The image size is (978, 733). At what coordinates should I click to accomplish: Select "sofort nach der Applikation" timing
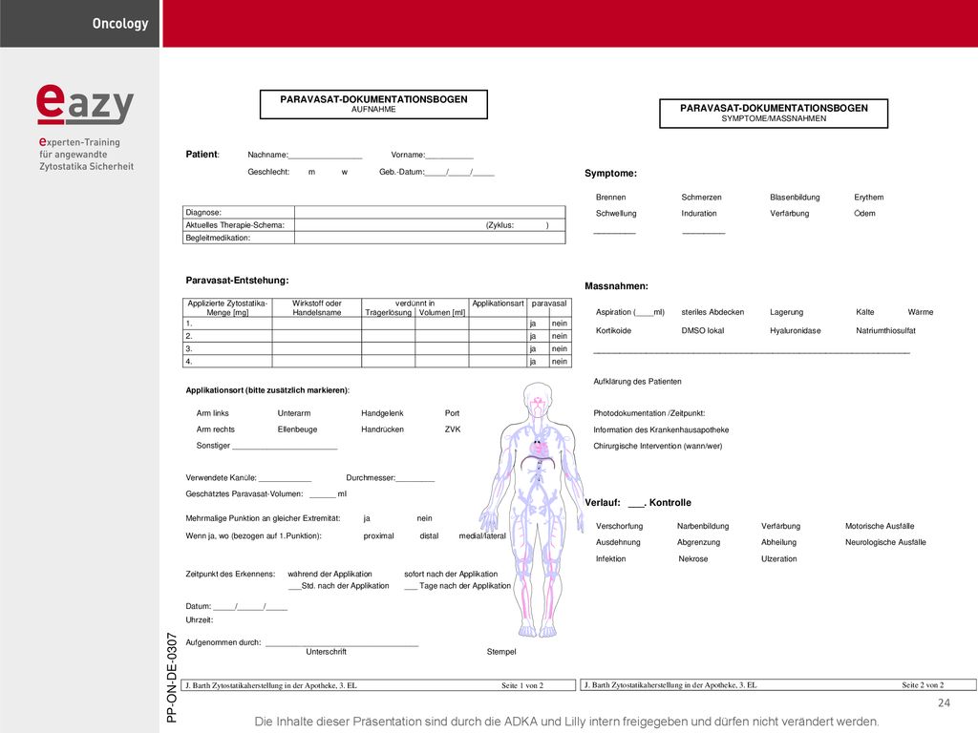pos(451,574)
